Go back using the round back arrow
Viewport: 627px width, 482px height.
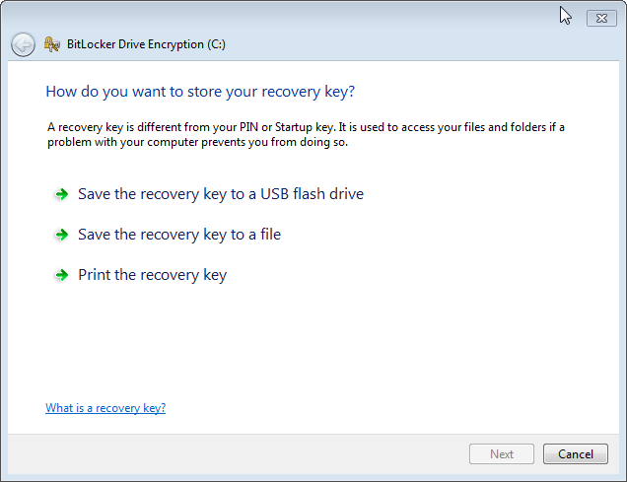(x=23, y=44)
